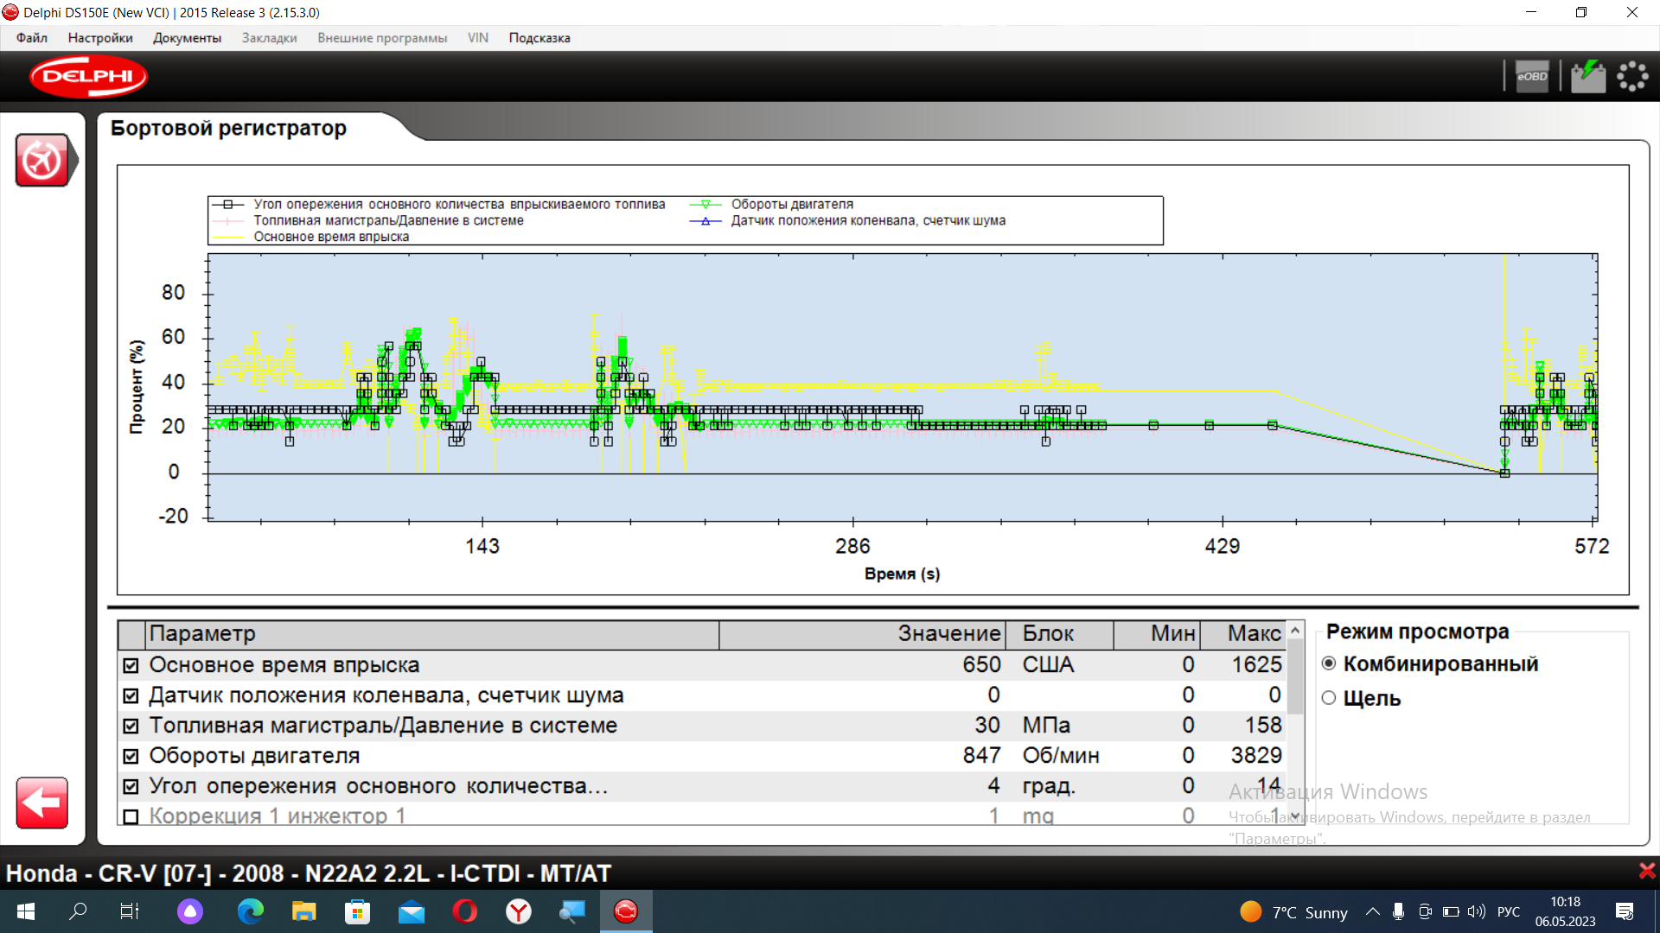
Task: Click the Бортовой регистратор tab title
Action: coord(228,128)
